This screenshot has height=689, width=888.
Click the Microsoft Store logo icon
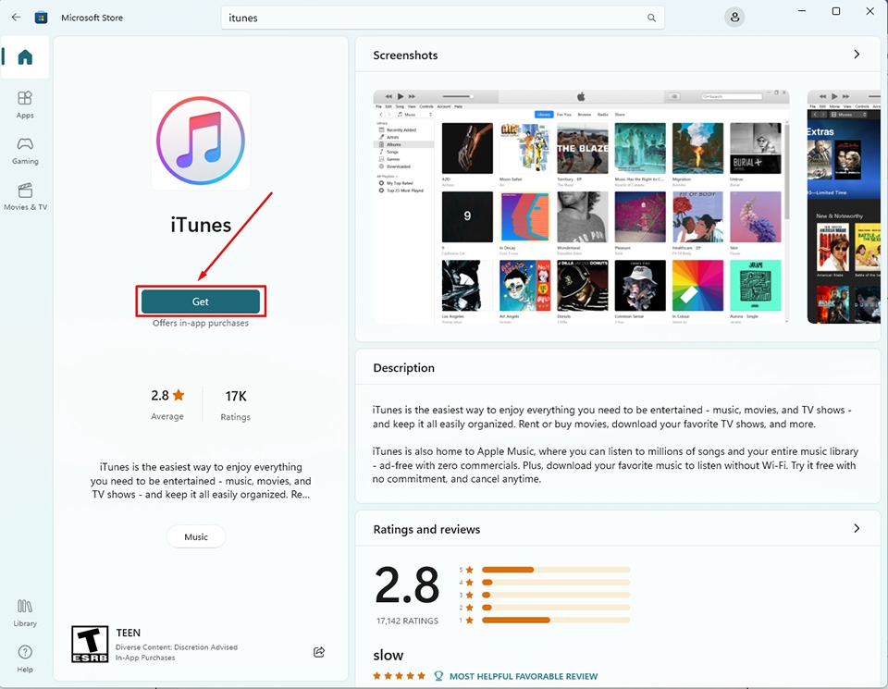click(41, 18)
